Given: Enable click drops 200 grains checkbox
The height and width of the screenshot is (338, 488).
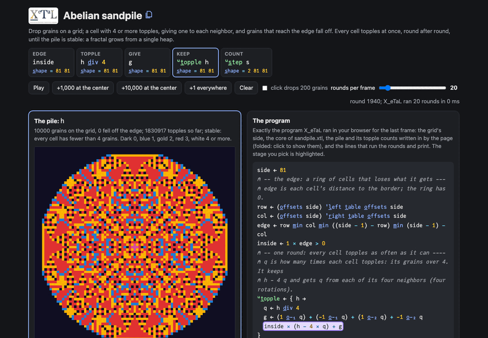Looking at the screenshot, I should point(265,88).
